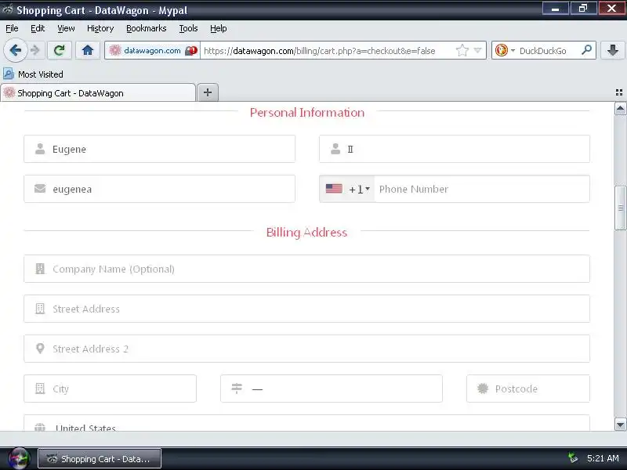Open the United States country dropdown
Viewport: 627px width, 470px height.
pyautogui.click(x=306, y=424)
